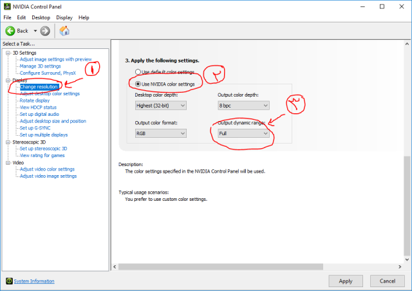
Task: Open Set up digital audio task
Action: [39, 114]
